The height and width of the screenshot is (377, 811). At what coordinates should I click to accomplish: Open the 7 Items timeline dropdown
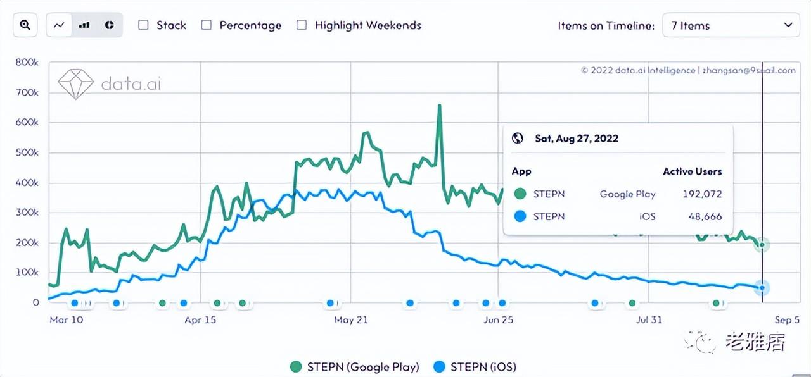(x=731, y=25)
